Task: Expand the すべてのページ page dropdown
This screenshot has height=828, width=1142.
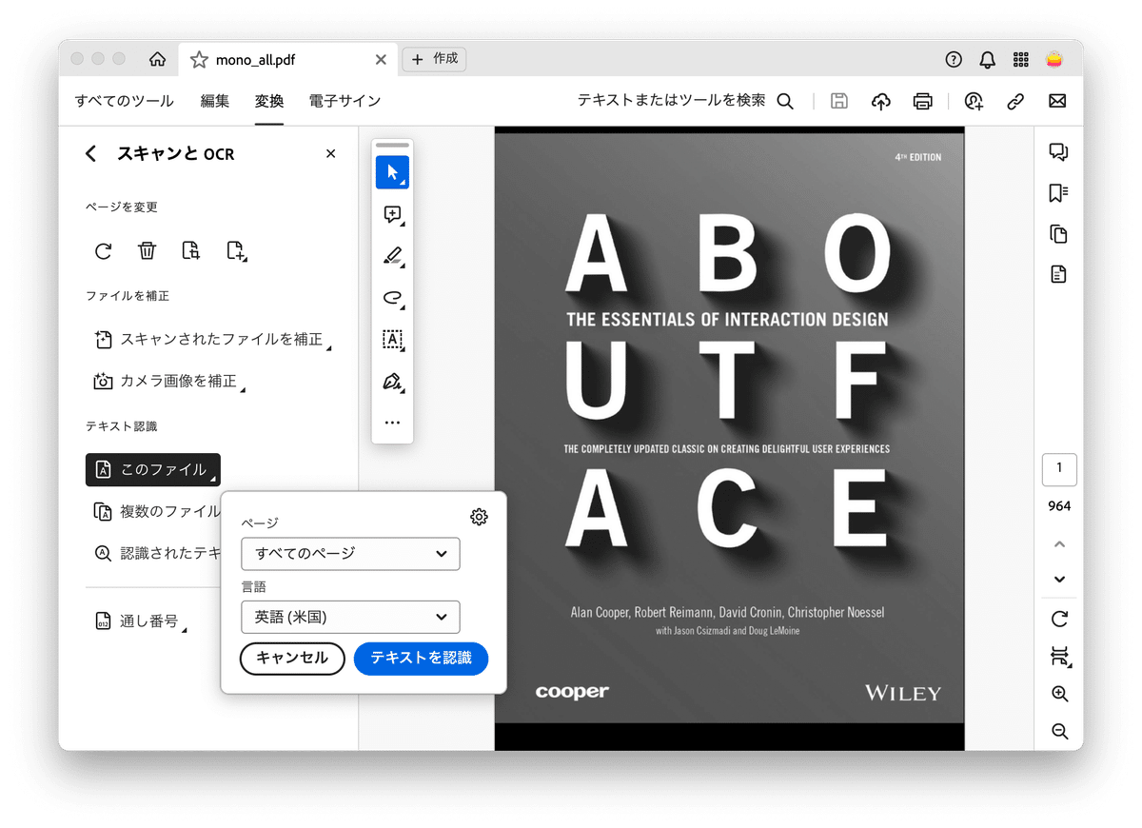Action: pyautogui.click(x=350, y=554)
